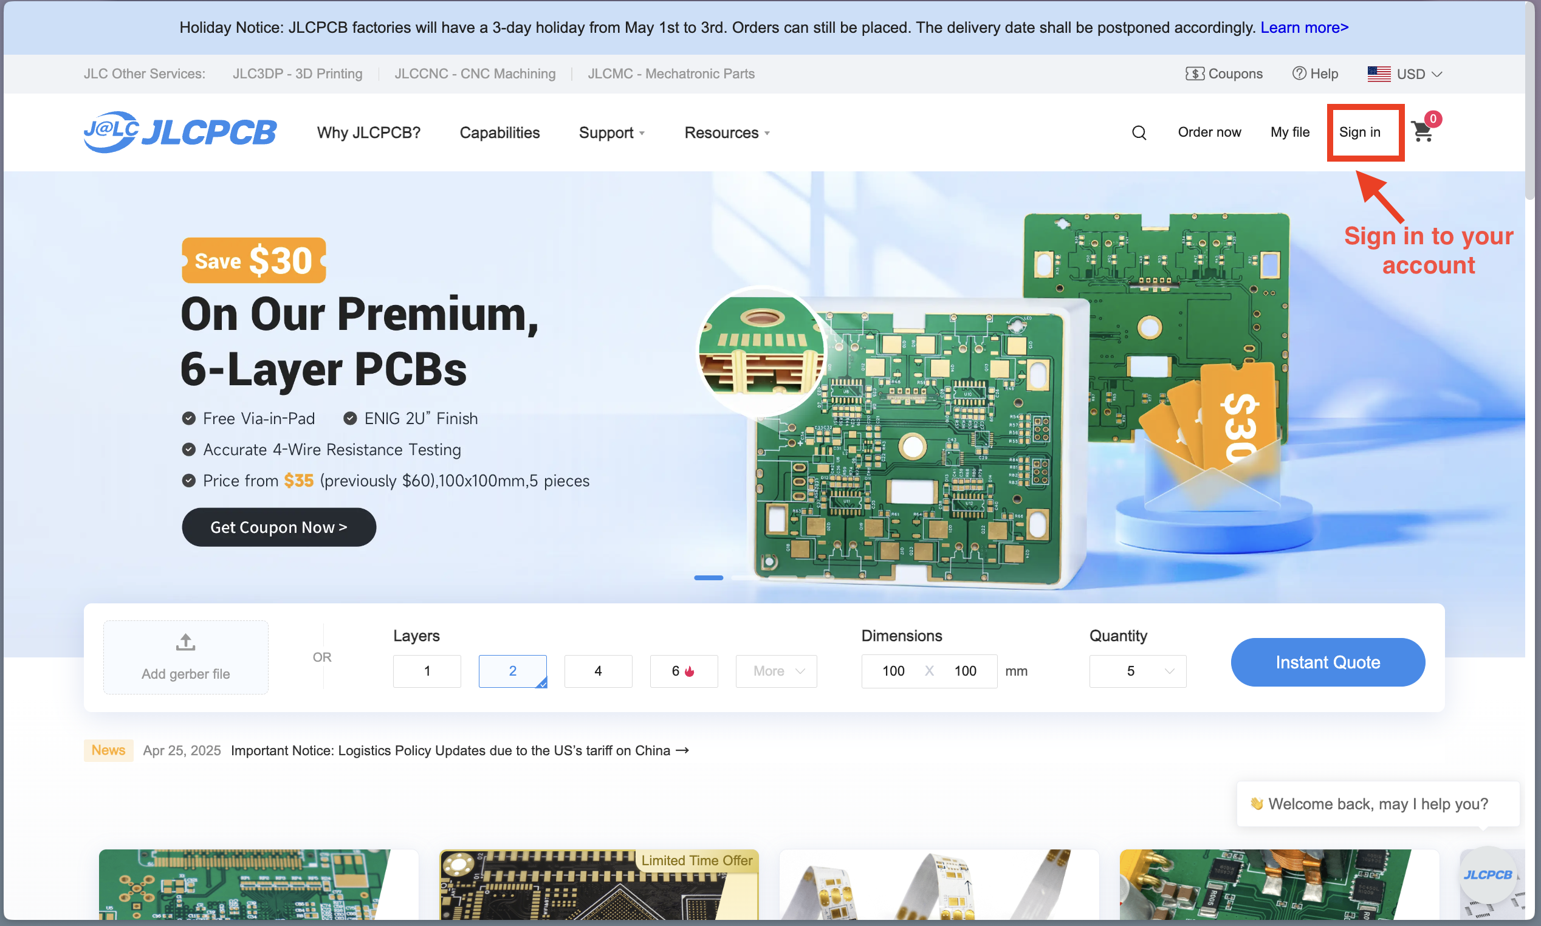Viewport: 1541px width, 926px height.
Task: Open the JLCPCB chat assistant avatar
Action: coord(1488,875)
